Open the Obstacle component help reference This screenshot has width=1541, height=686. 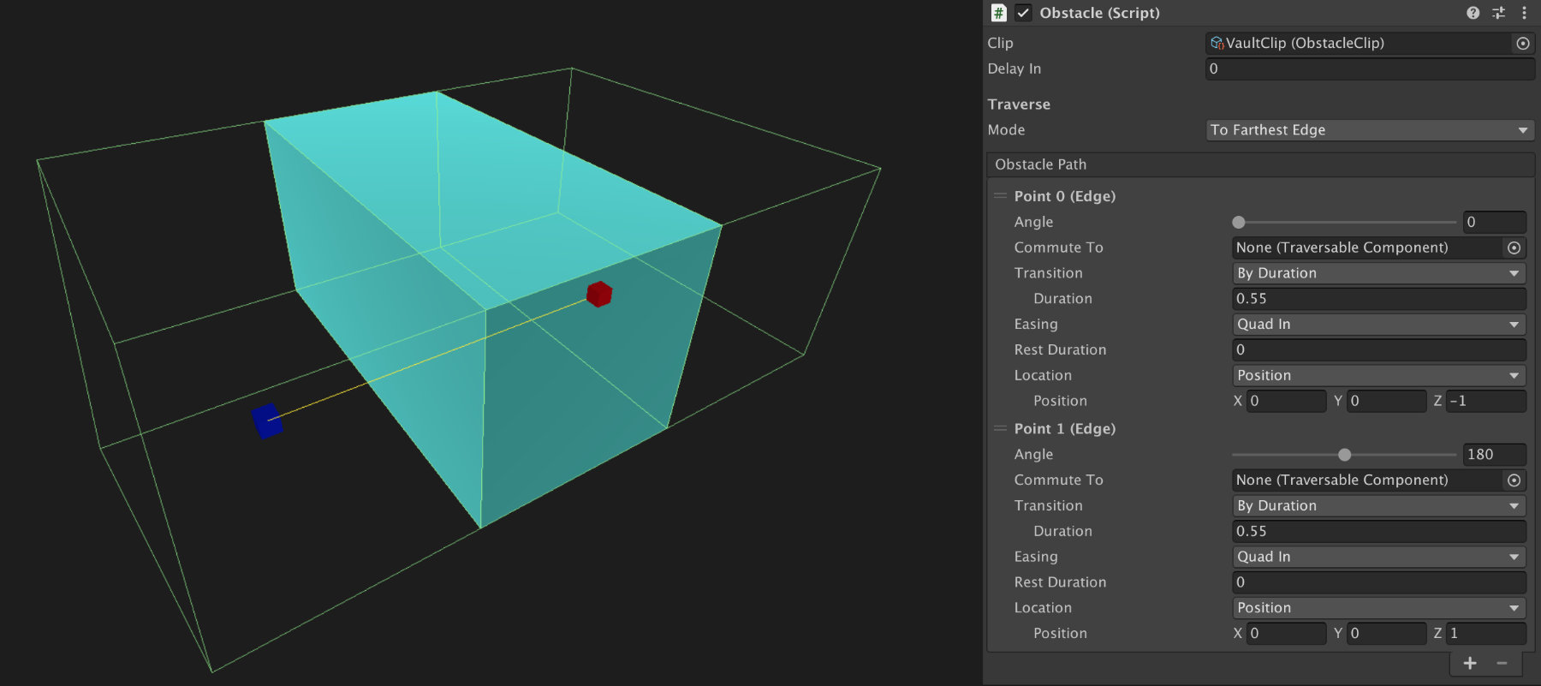coord(1473,13)
